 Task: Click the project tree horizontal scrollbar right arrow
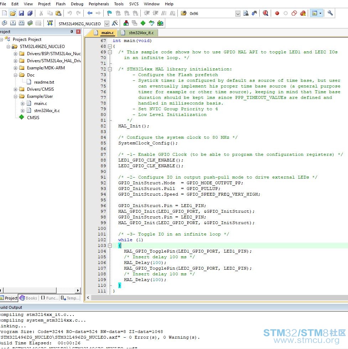pos(78,290)
